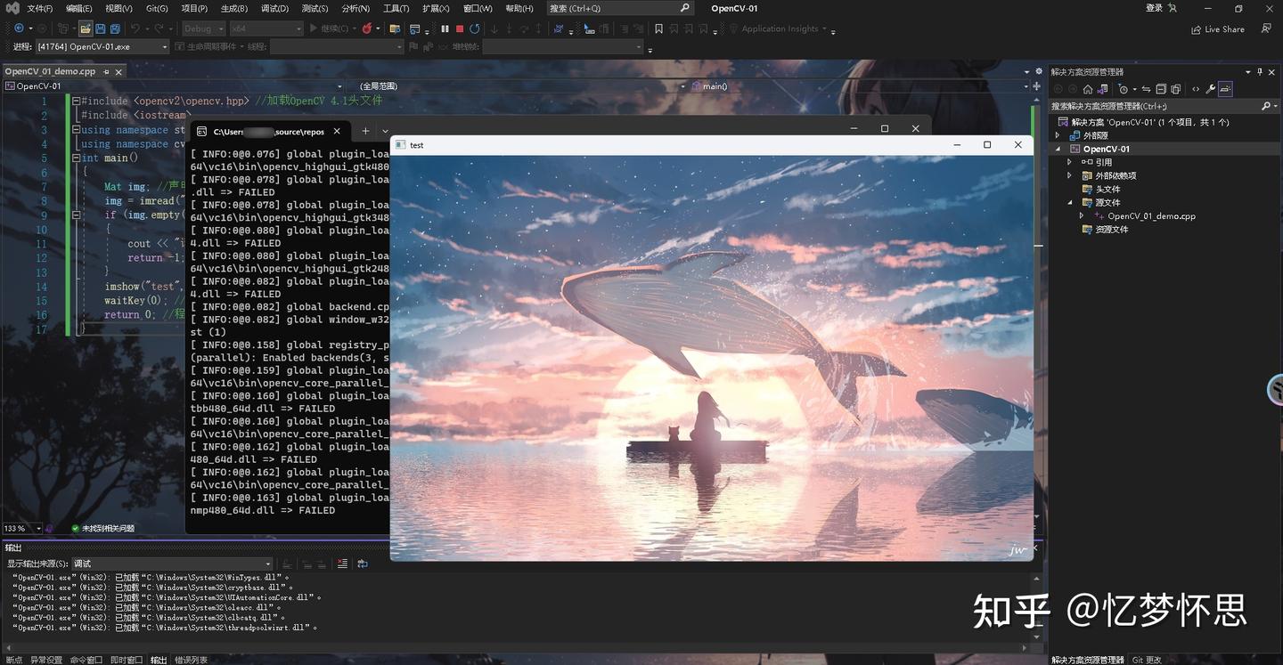
Task: Collapse all nodes in Solution Explorer icon
Action: pos(1161,89)
